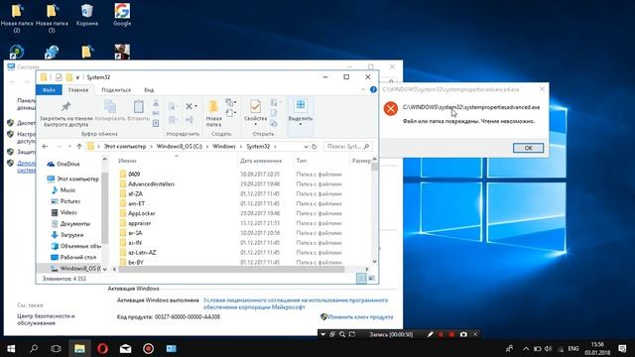Click the scissors Cut icon in ribbon

click(156, 103)
